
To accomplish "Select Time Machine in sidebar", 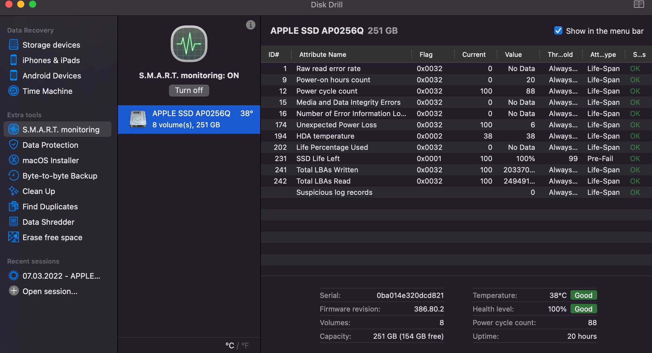I will point(47,91).
